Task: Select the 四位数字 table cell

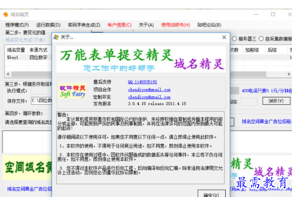Action: click(x=38, y=57)
